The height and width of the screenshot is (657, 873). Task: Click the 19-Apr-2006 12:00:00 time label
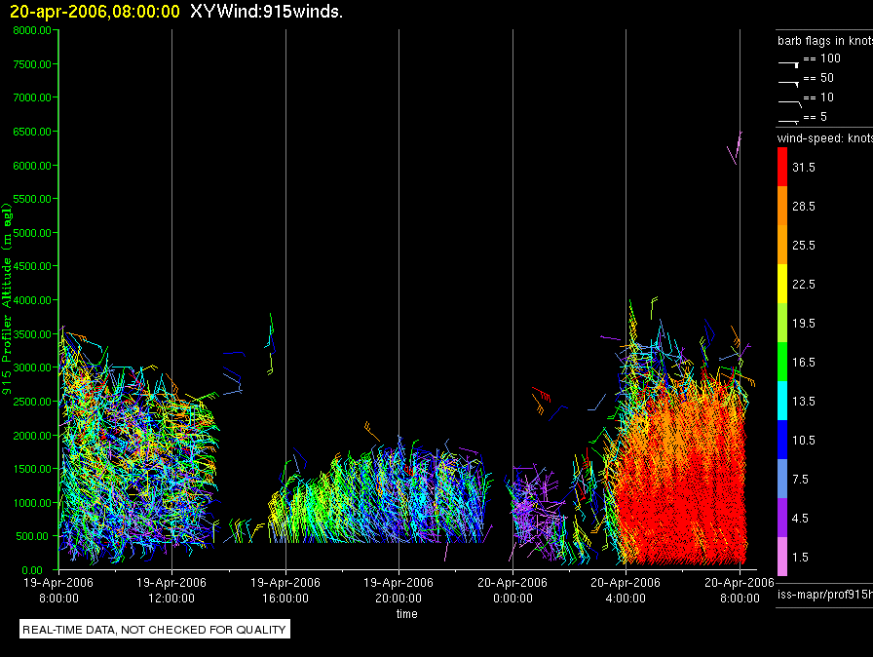point(171,590)
